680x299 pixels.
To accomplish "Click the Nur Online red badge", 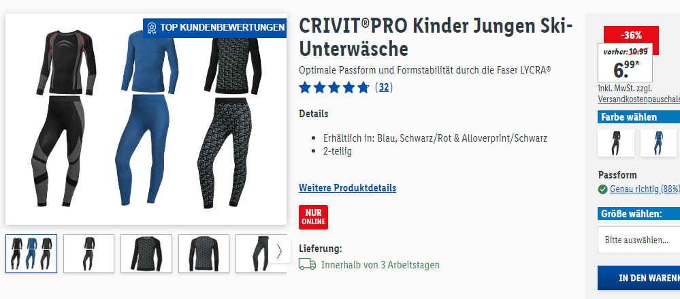I will [314, 217].
